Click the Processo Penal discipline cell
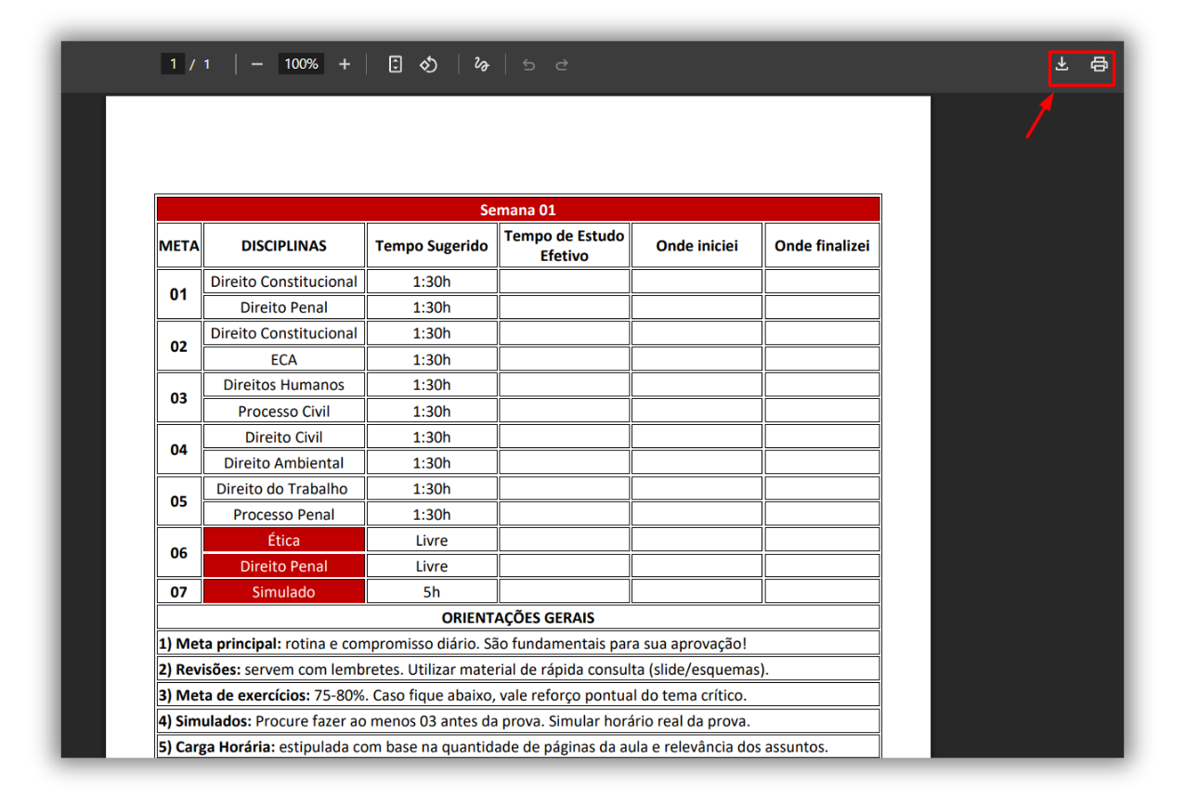 (284, 514)
